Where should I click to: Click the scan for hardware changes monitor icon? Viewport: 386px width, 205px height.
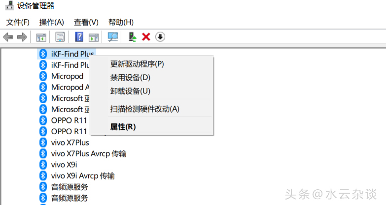tap(113, 37)
